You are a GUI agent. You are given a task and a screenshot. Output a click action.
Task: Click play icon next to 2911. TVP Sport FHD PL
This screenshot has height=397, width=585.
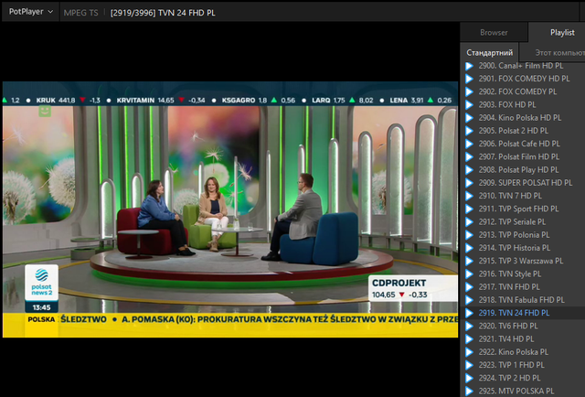click(x=469, y=209)
